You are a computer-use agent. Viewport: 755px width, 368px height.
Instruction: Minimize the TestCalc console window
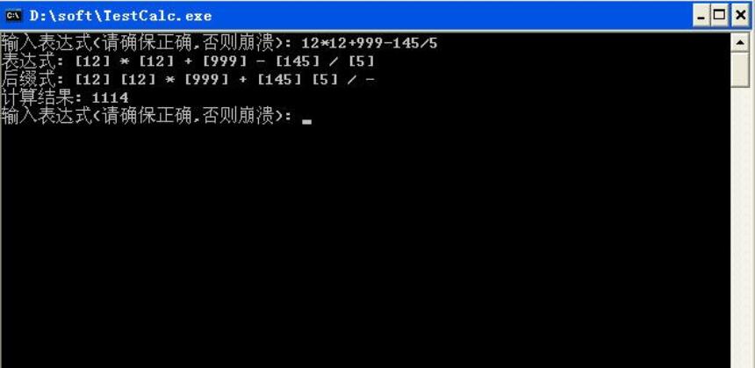pos(701,16)
